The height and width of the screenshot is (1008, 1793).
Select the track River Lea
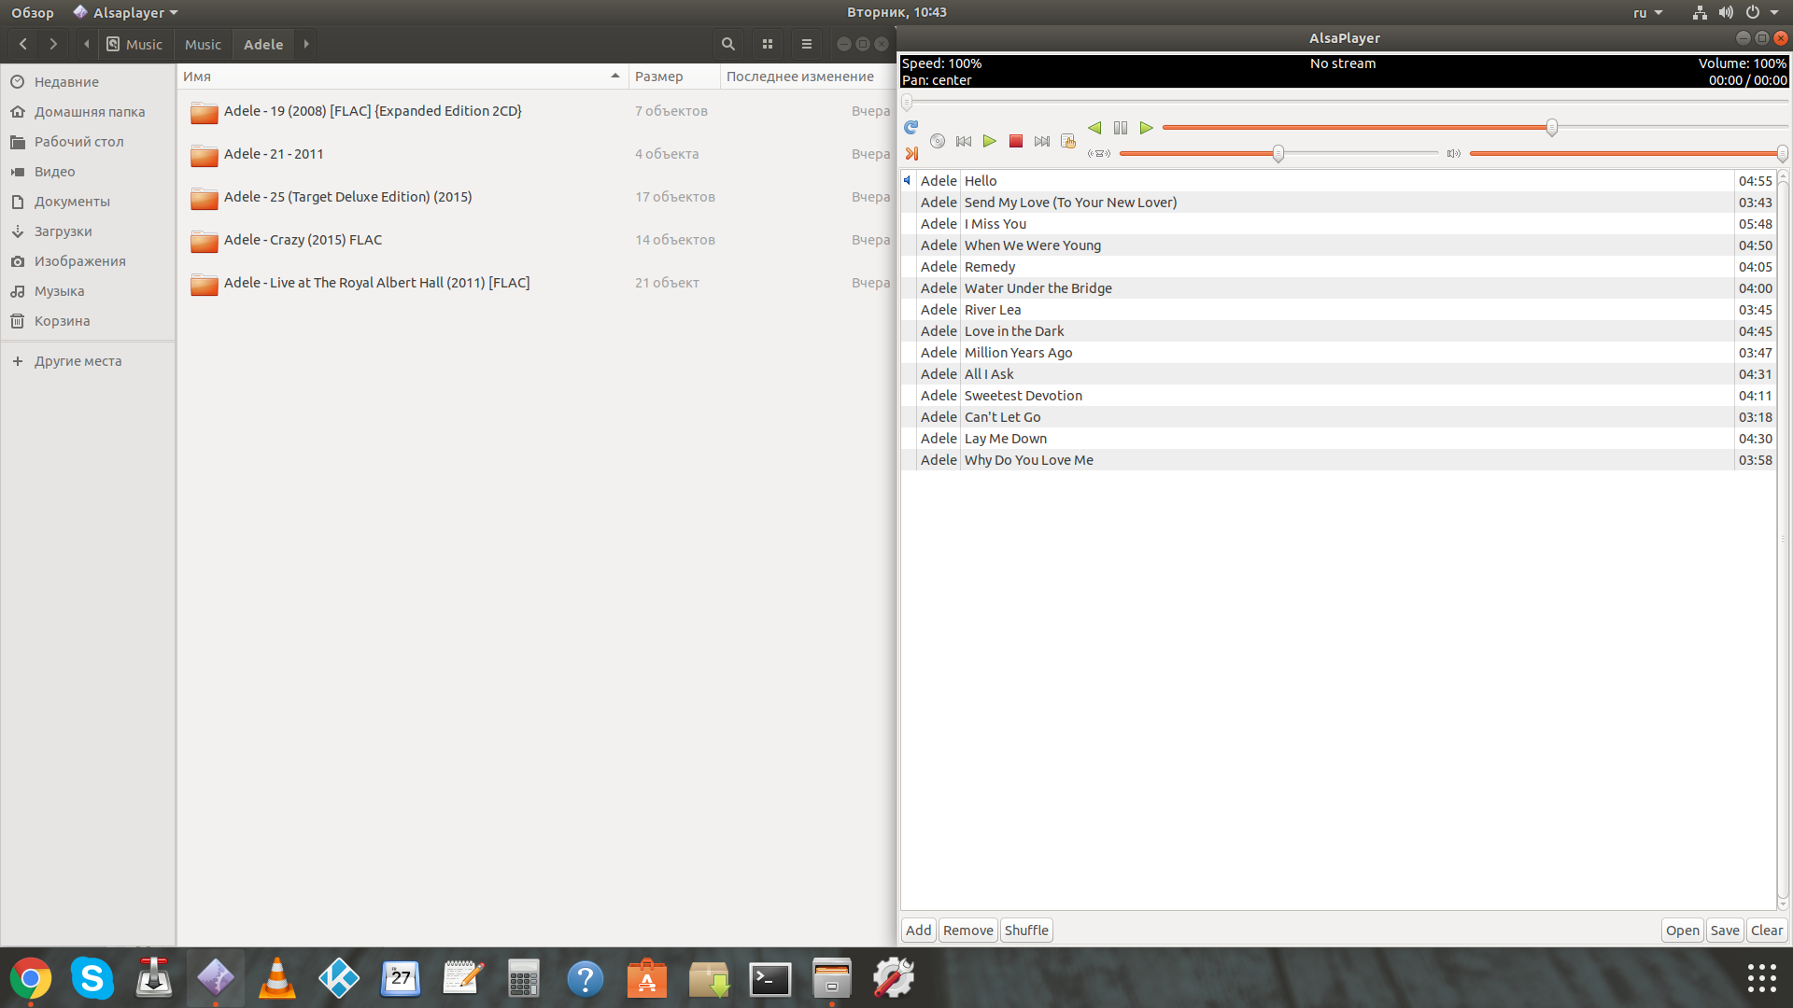(x=1337, y=310)
